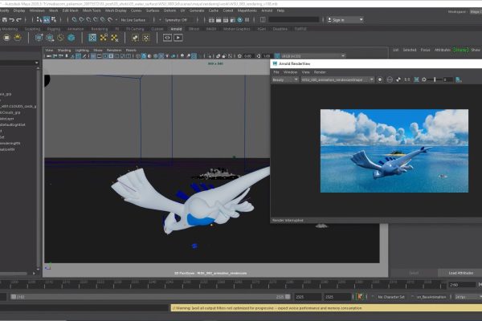Viewport: 482px width, 321px height.
Task: Click the Arnold skydome light shelf icon
Action: point(18,38)
